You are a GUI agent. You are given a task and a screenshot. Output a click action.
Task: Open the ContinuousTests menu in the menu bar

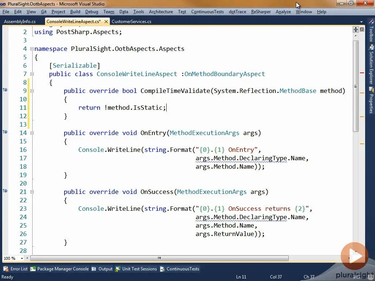[207, 12]
